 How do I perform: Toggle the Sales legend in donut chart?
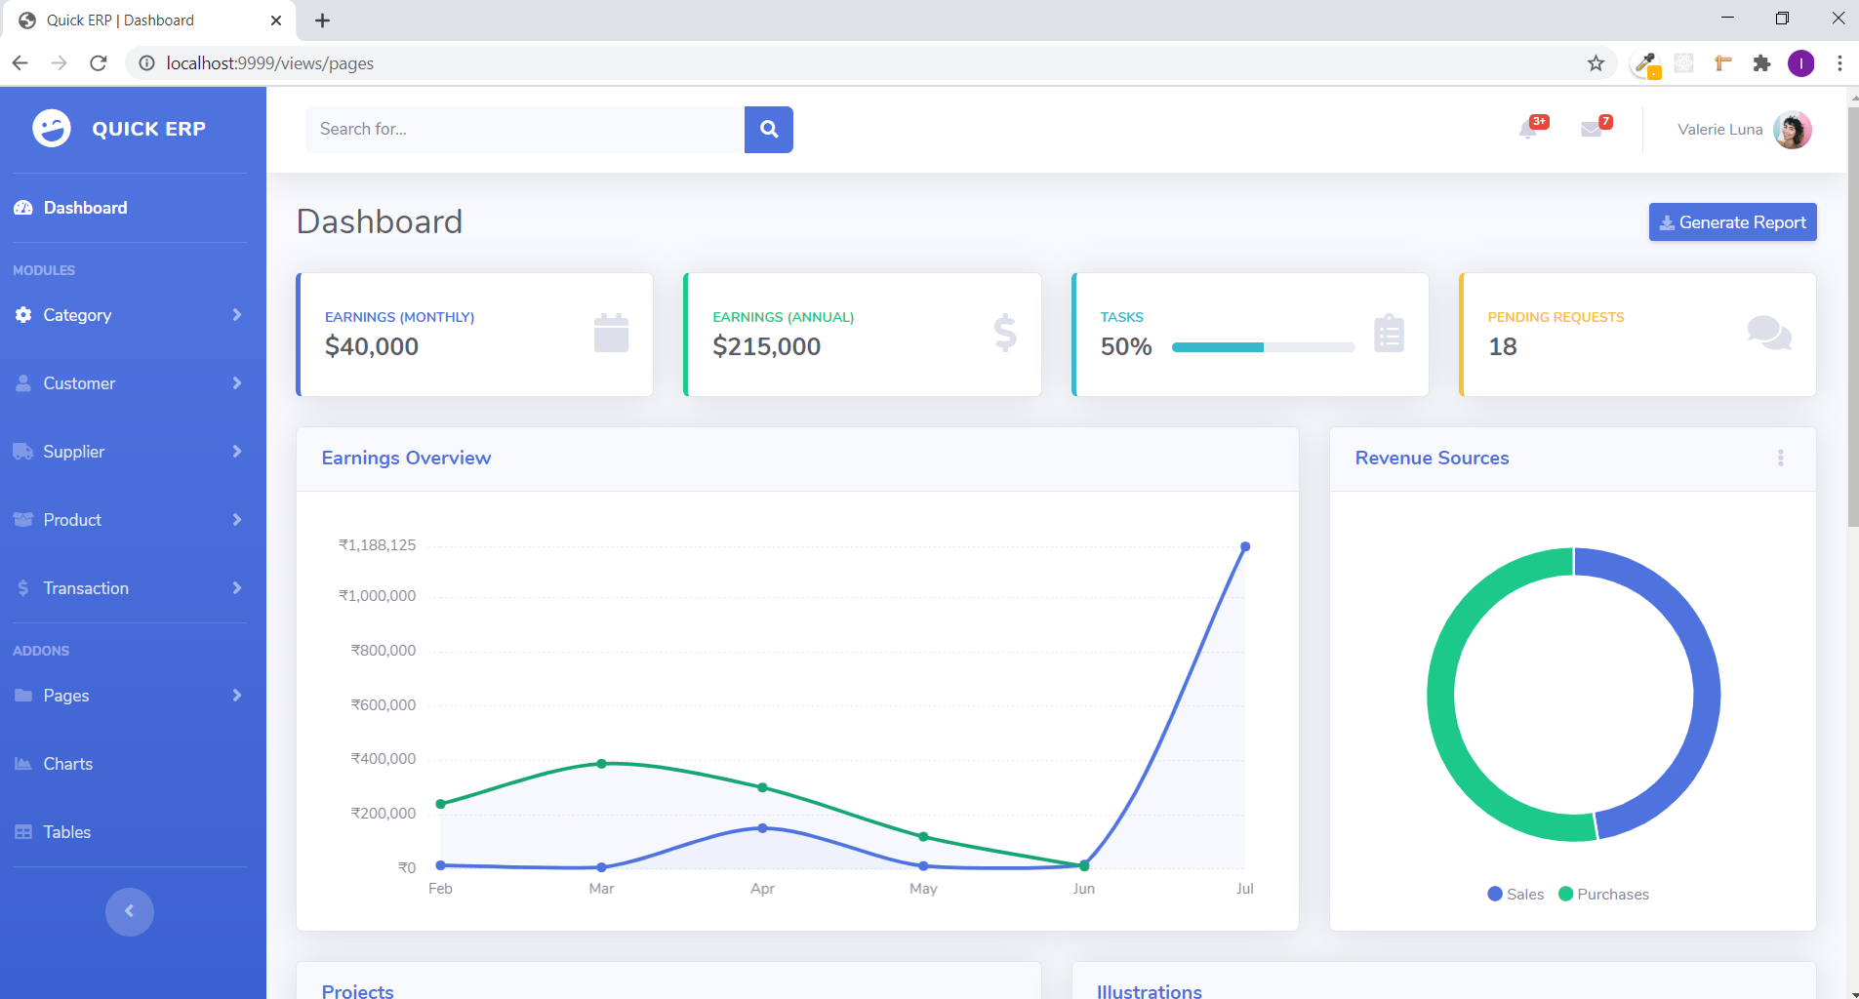point(1515,895)
